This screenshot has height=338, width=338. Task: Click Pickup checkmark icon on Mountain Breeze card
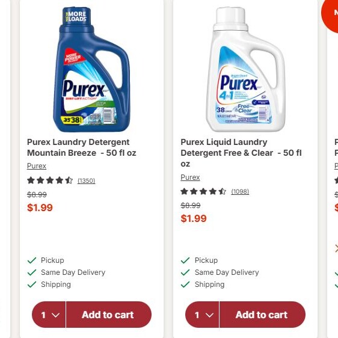coord(32,260)
